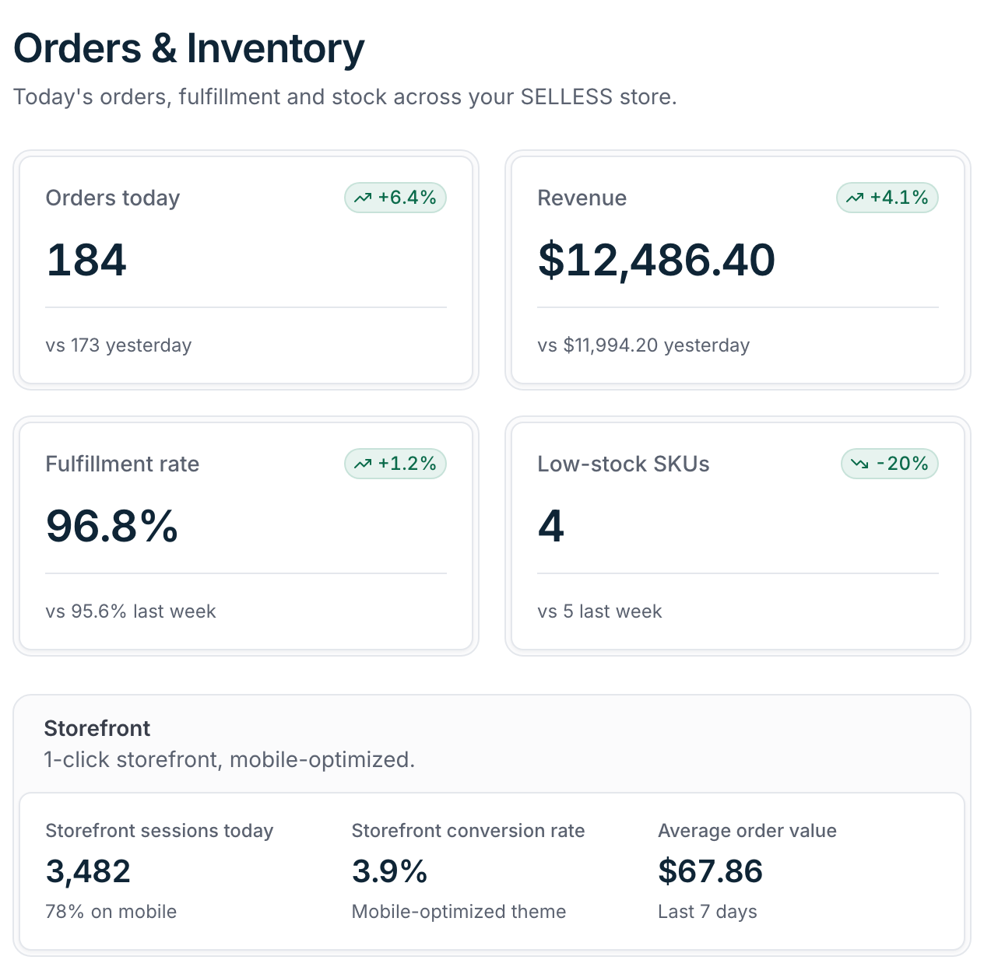Click 'vs 5 last week' text
Image resolution: width=984 pixels, height=974 pixels.
[x=599, y=611]
